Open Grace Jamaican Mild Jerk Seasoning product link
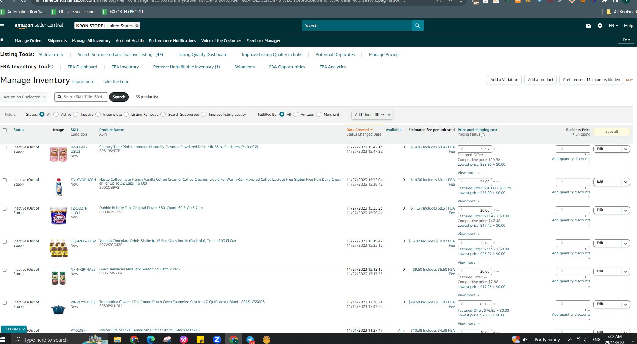 click(x=140, y=269)
